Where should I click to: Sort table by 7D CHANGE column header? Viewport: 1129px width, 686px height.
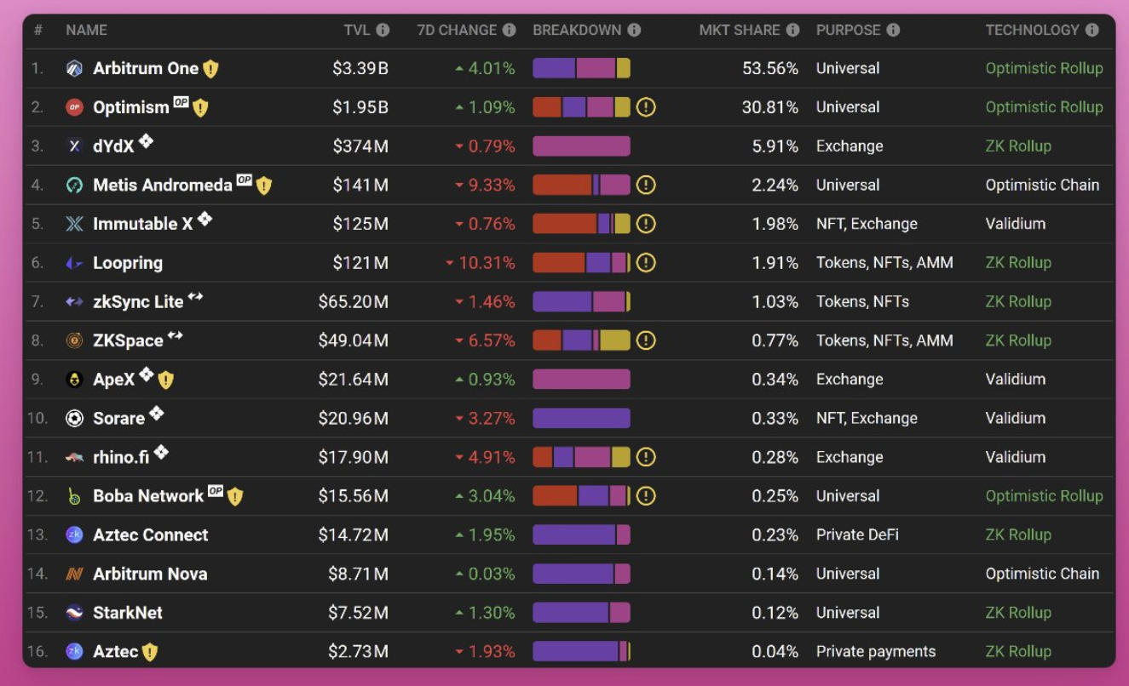click(x=457, y=30)
